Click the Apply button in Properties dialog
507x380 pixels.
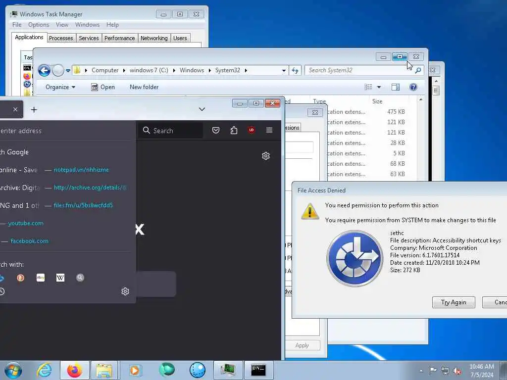click(x=302, y=345)
